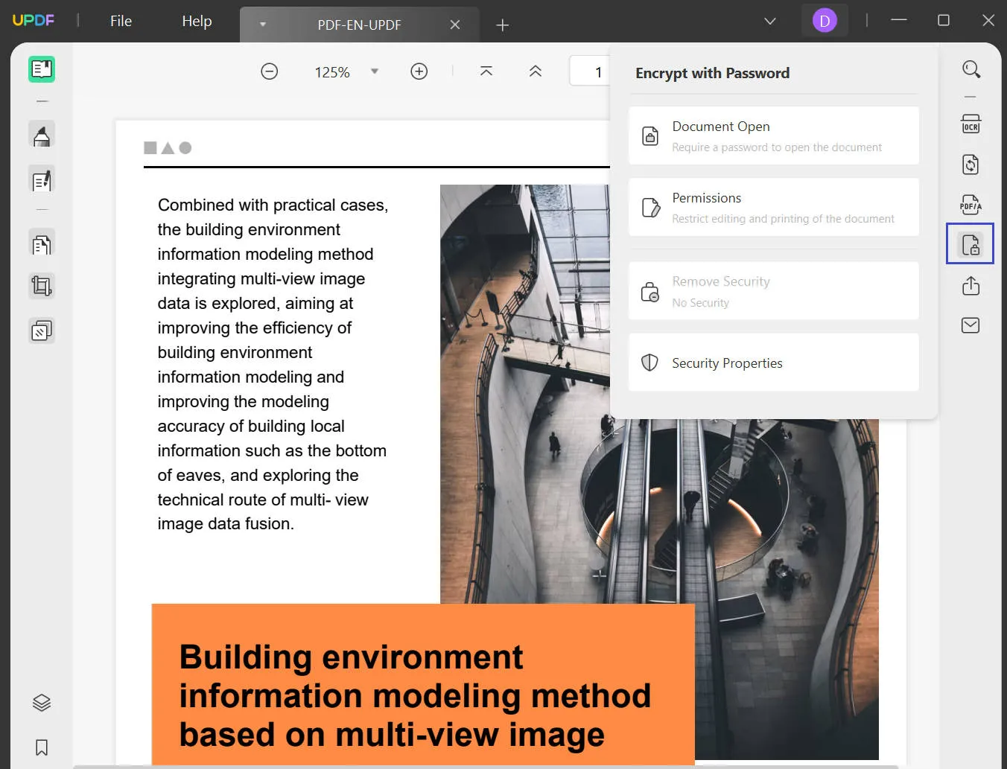Viewport: 1007px width, 769px height.
Task: Open the tab list dropdown arrow
Action: click(x=262, y=25)
